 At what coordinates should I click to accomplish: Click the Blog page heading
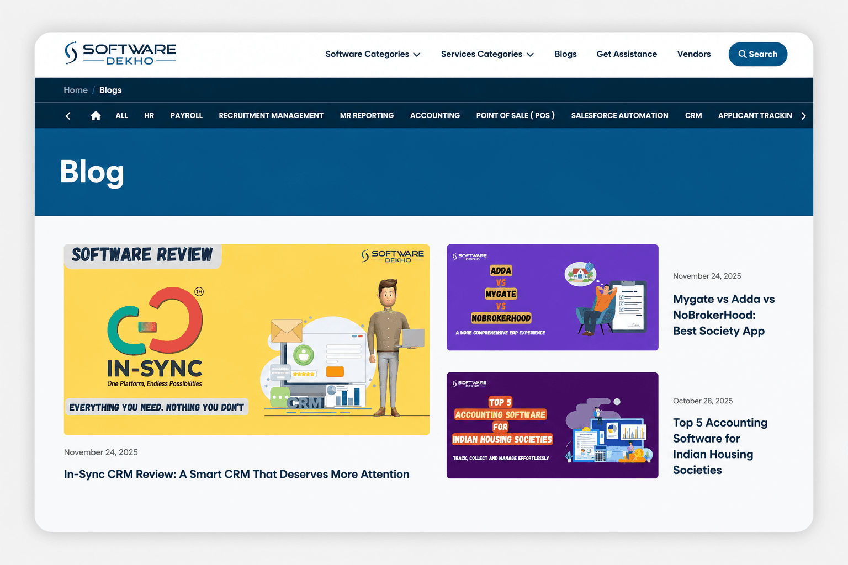92,173
